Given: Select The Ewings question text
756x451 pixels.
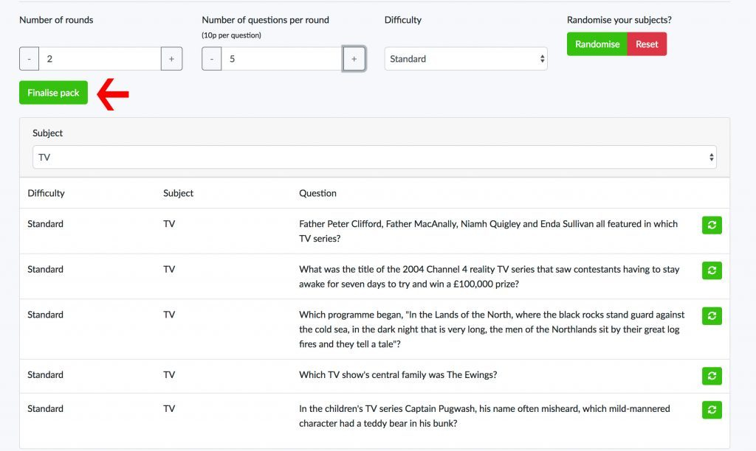Looking at the screenshot, I should pos(397,374).
